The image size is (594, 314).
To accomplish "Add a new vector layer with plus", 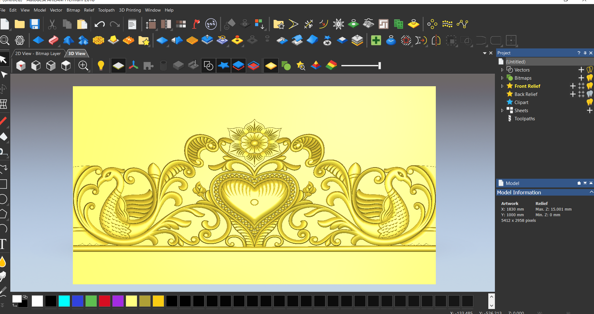I will (581, 70).
